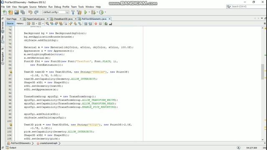Screen dimensions: 267x150
Task: Close the Start Page tab
Action: coord(20,19)
